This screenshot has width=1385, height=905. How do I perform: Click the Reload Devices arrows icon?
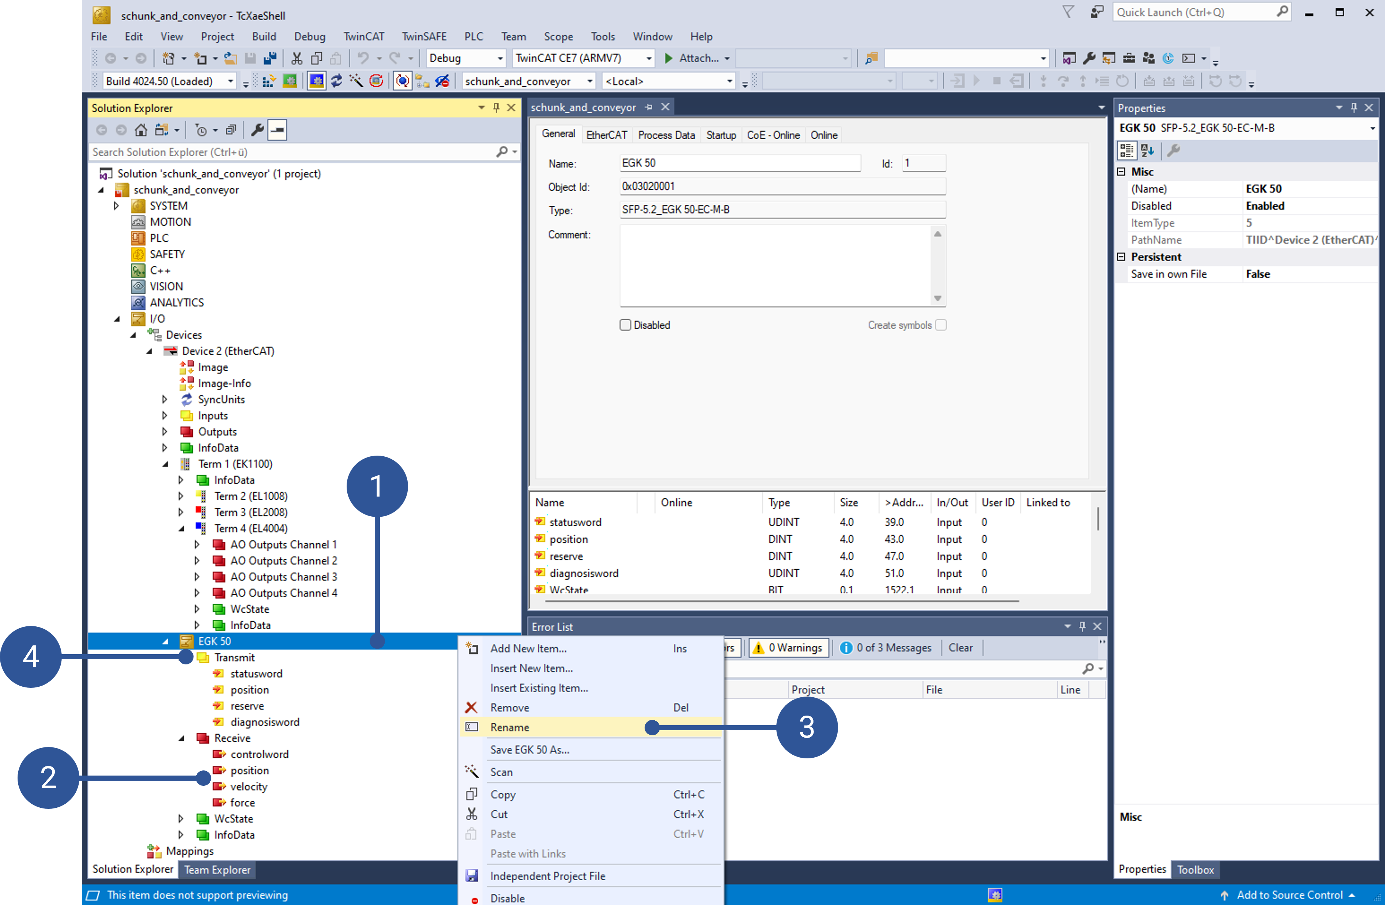(x=336, y=82)
